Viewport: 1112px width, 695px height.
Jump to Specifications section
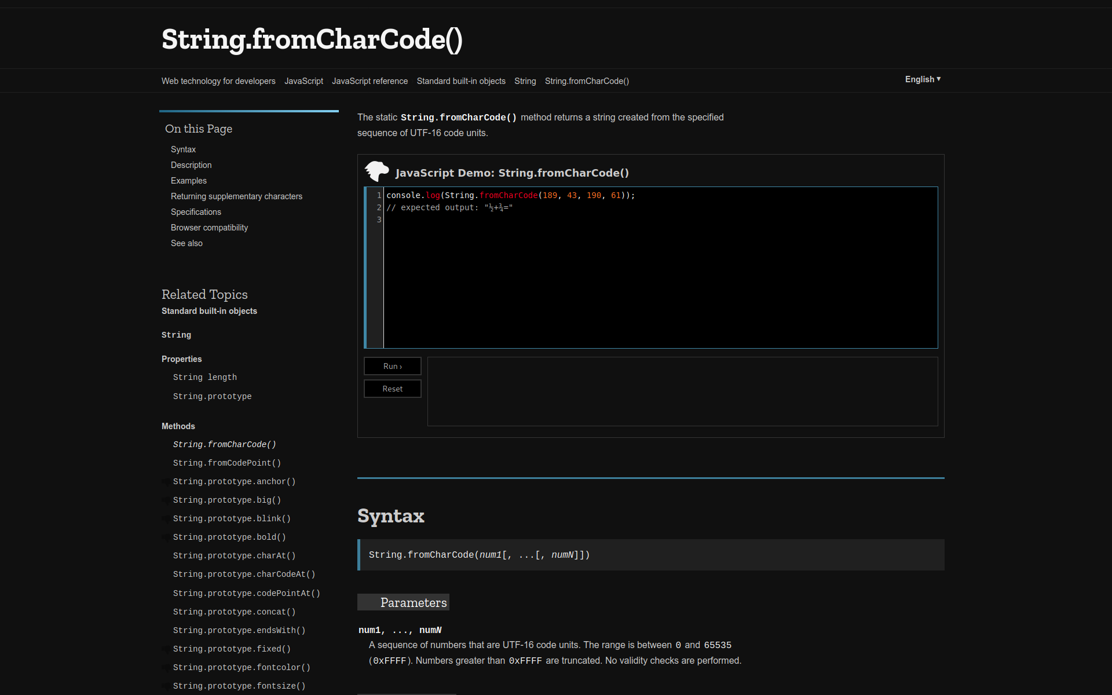(196, 212)
